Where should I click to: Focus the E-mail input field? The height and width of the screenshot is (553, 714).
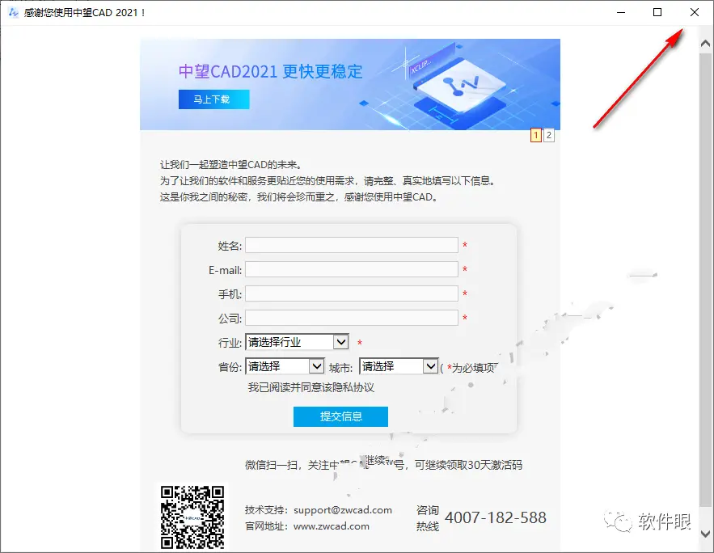click(352, 269)
